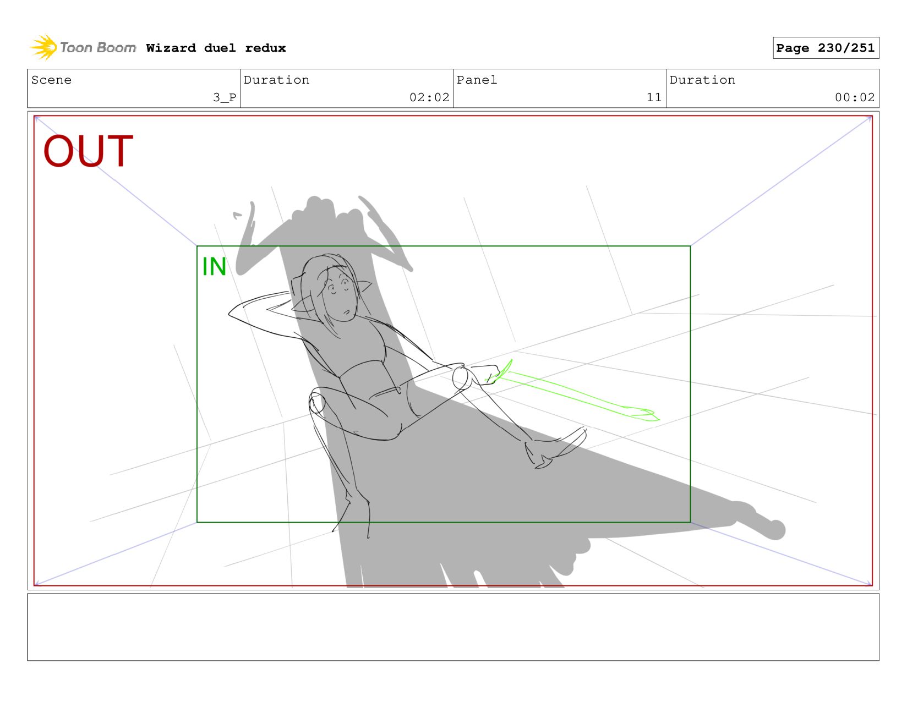
Task: Click the panel duration value '00:02'
Action: click(x=855, y=97)
